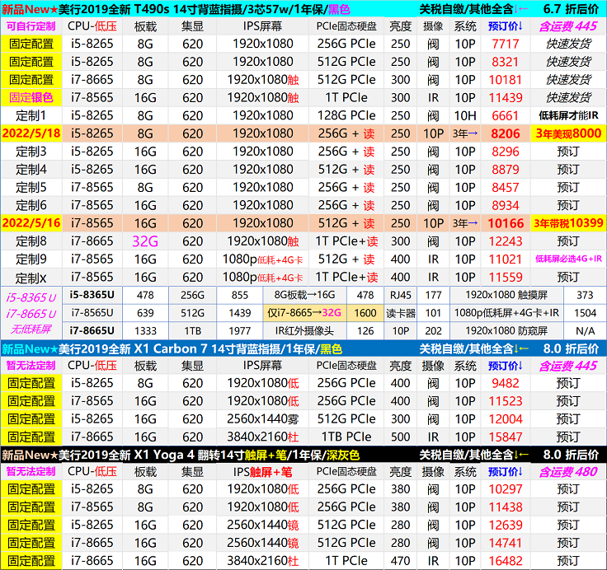Click the price 7717 cell
The image size is (607, 570).
coord(505,44)
